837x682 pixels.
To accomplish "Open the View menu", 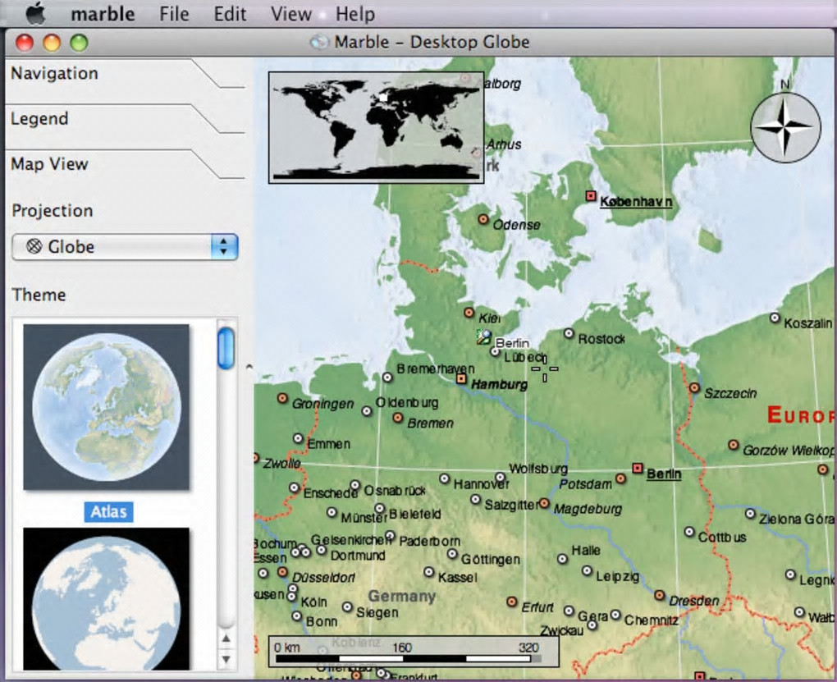I will point(291,13).
